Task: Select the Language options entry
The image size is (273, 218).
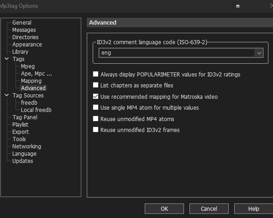Action: (x=24, y=154)
